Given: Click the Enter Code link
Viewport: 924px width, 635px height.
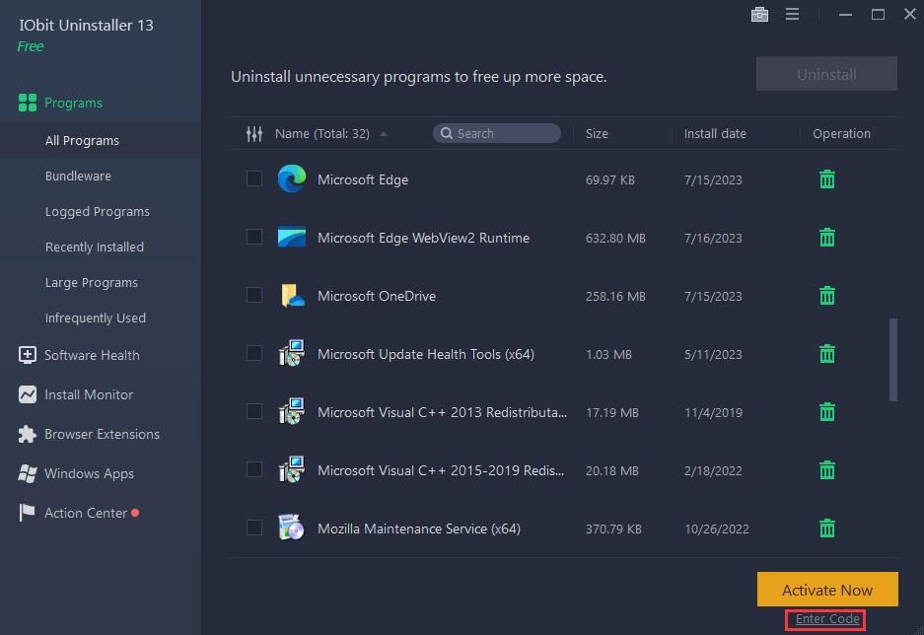Looking at the screenshot, I should point(827,619).
